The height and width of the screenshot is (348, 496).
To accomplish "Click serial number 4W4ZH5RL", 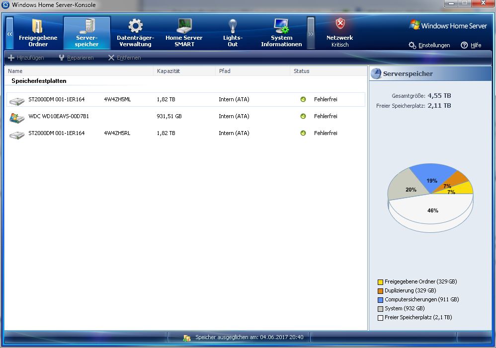I will click(x=117, y=133).
